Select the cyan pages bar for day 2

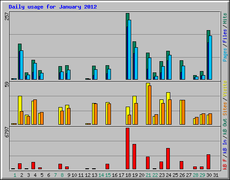point(22,65)
